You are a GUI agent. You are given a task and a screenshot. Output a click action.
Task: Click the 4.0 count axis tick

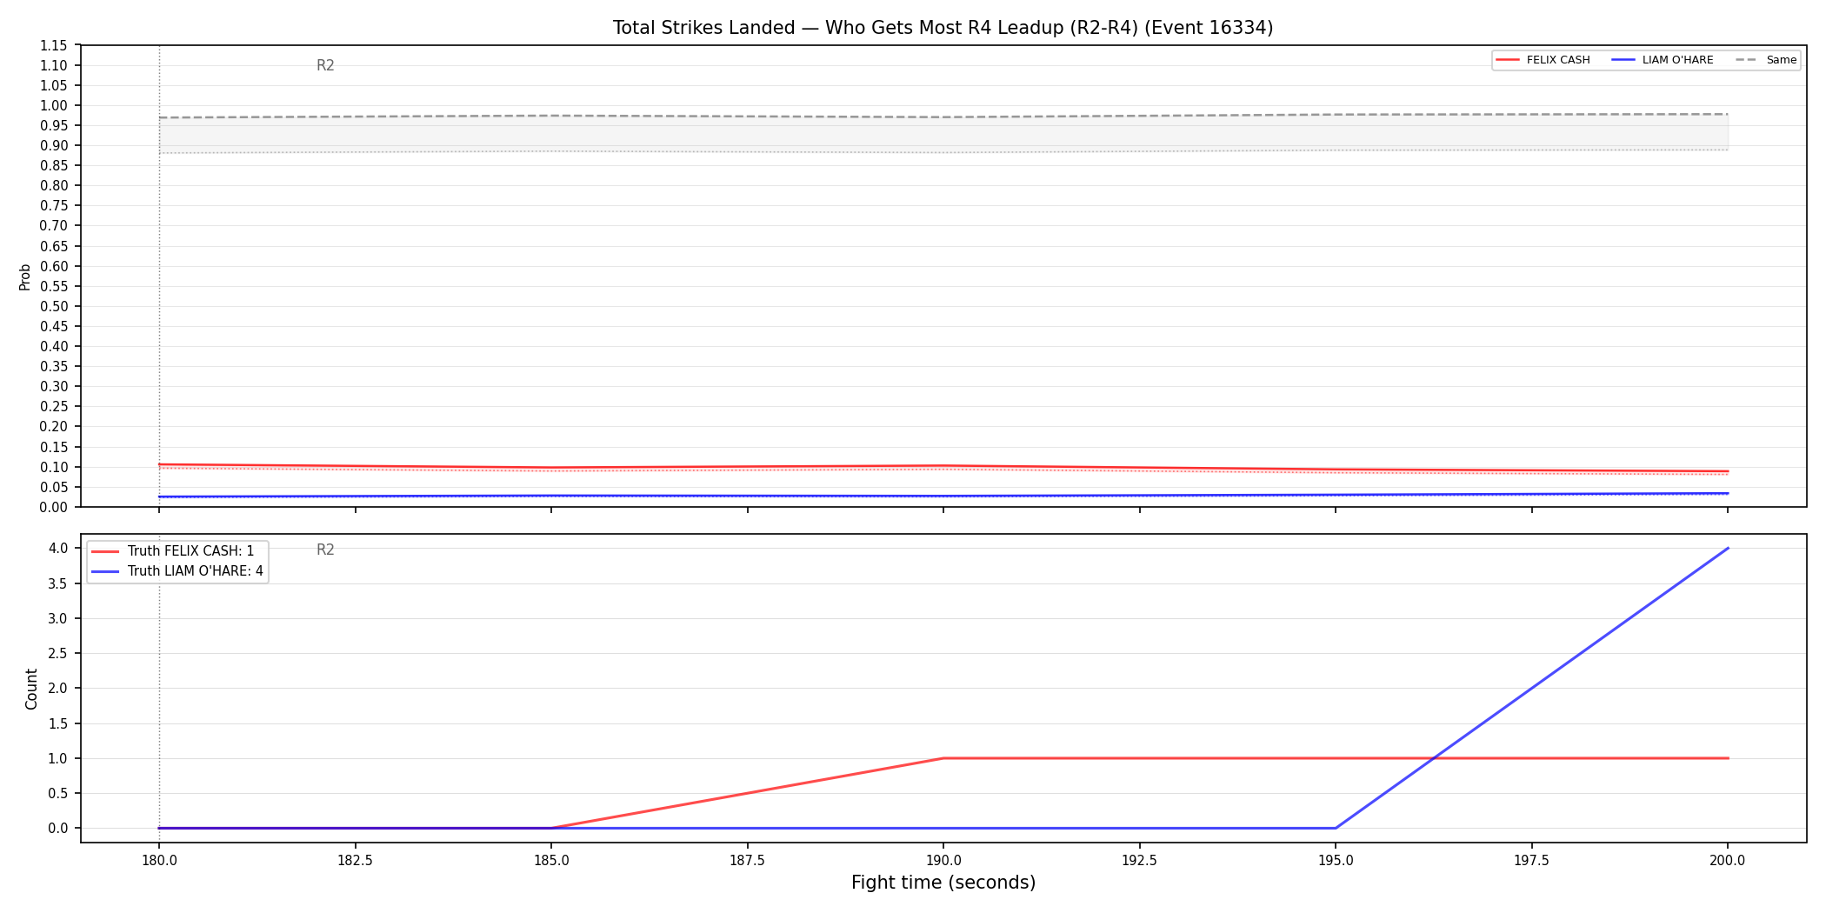(58, 548)
